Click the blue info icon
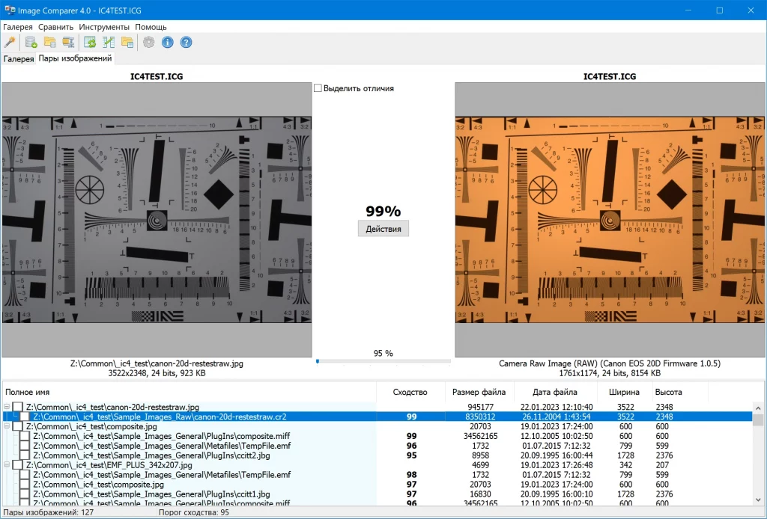The image size is (767, 519). (167, 42)
